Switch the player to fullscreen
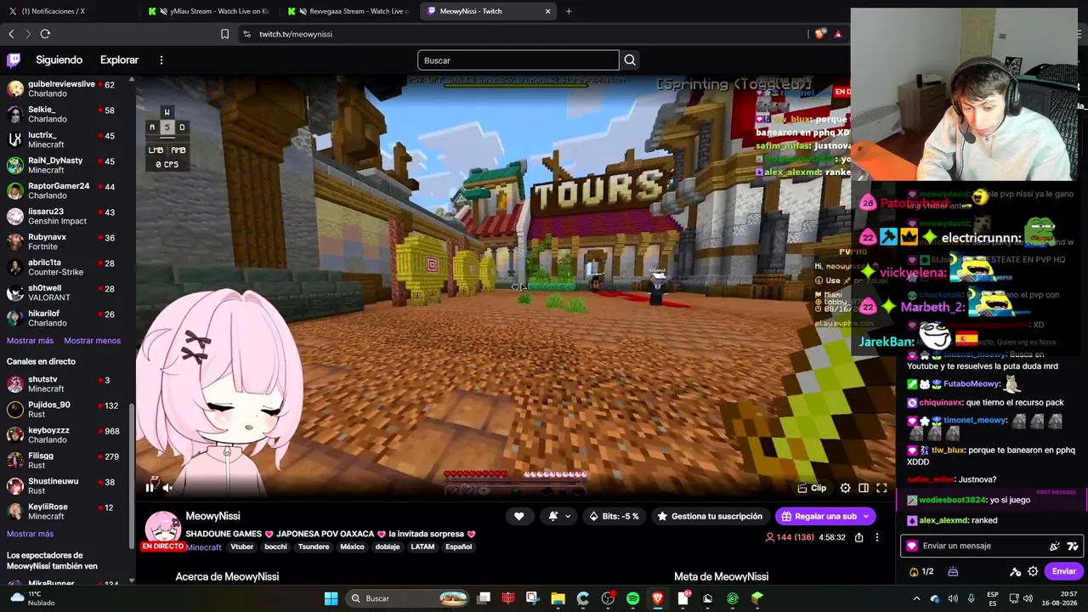The height and width of the screenshot is (612, 1088). click(881, 488)
